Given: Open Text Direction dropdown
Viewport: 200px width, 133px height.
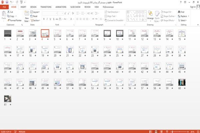Looking at the screenshot, I should (112, 12).
